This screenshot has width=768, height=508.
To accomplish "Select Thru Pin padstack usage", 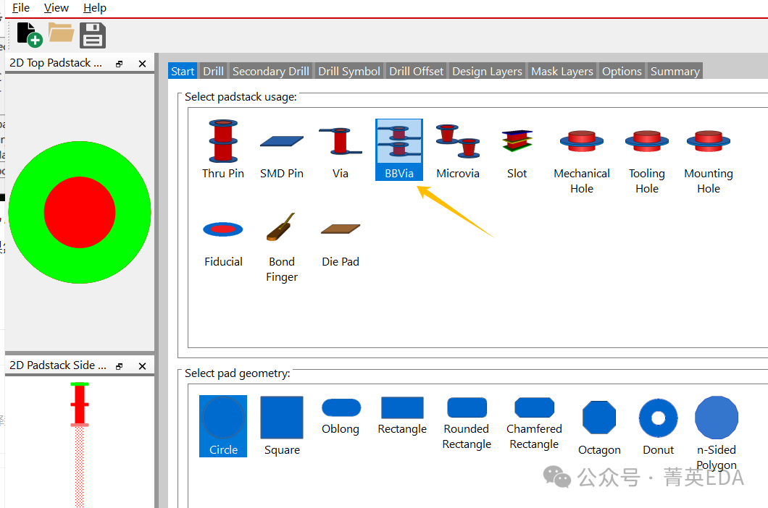I will 223,150.
